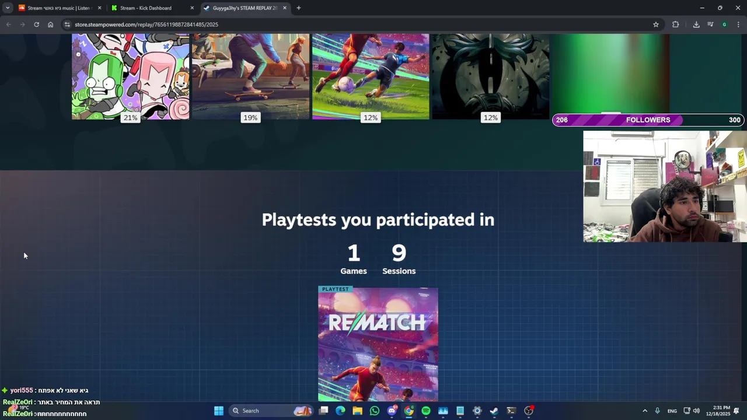The width and height of the screenshot is (747, 420).
Task: Open browser downloads
Action: (696, 24)
